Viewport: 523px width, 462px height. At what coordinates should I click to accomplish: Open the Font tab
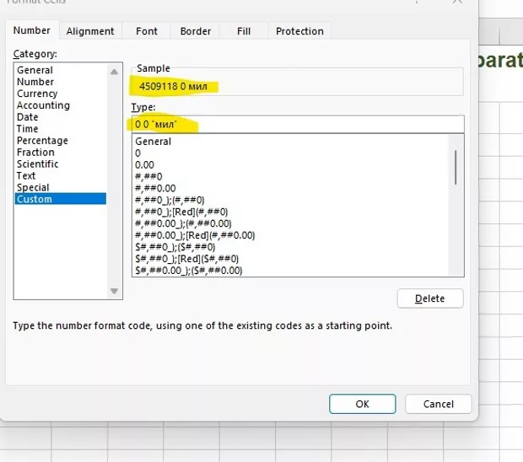(147, 31)
